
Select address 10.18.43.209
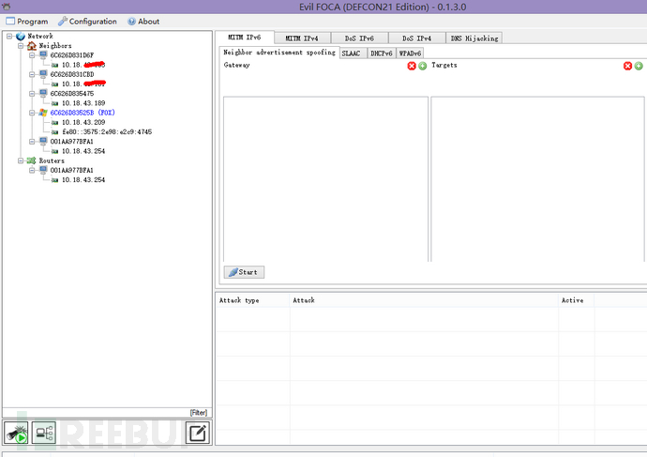point(83,122)
